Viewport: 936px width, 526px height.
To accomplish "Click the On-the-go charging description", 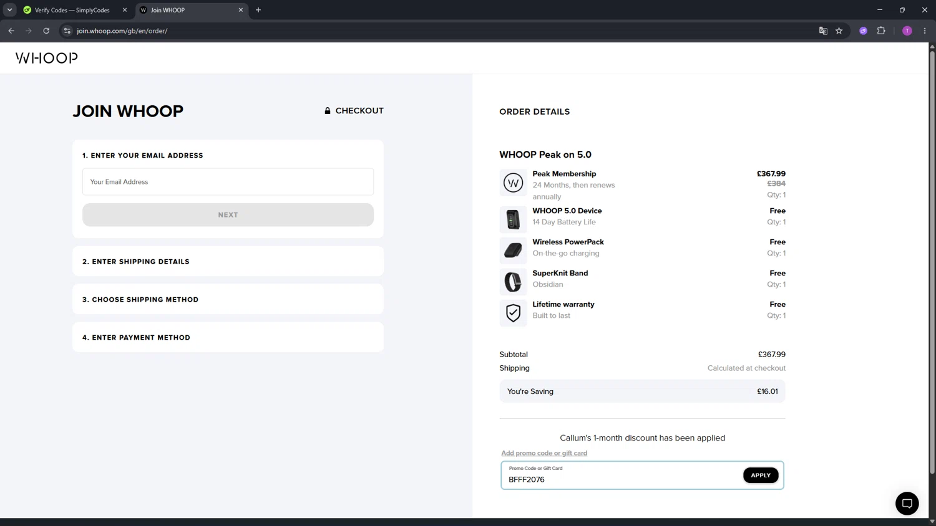I will (566, 253).
